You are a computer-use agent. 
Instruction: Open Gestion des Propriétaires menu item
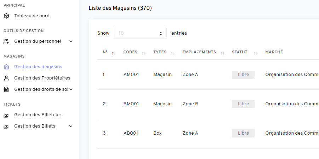(42, 78)
